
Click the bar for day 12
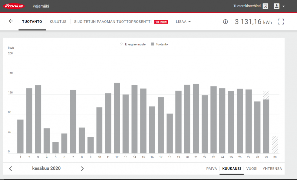pos(117,118)
